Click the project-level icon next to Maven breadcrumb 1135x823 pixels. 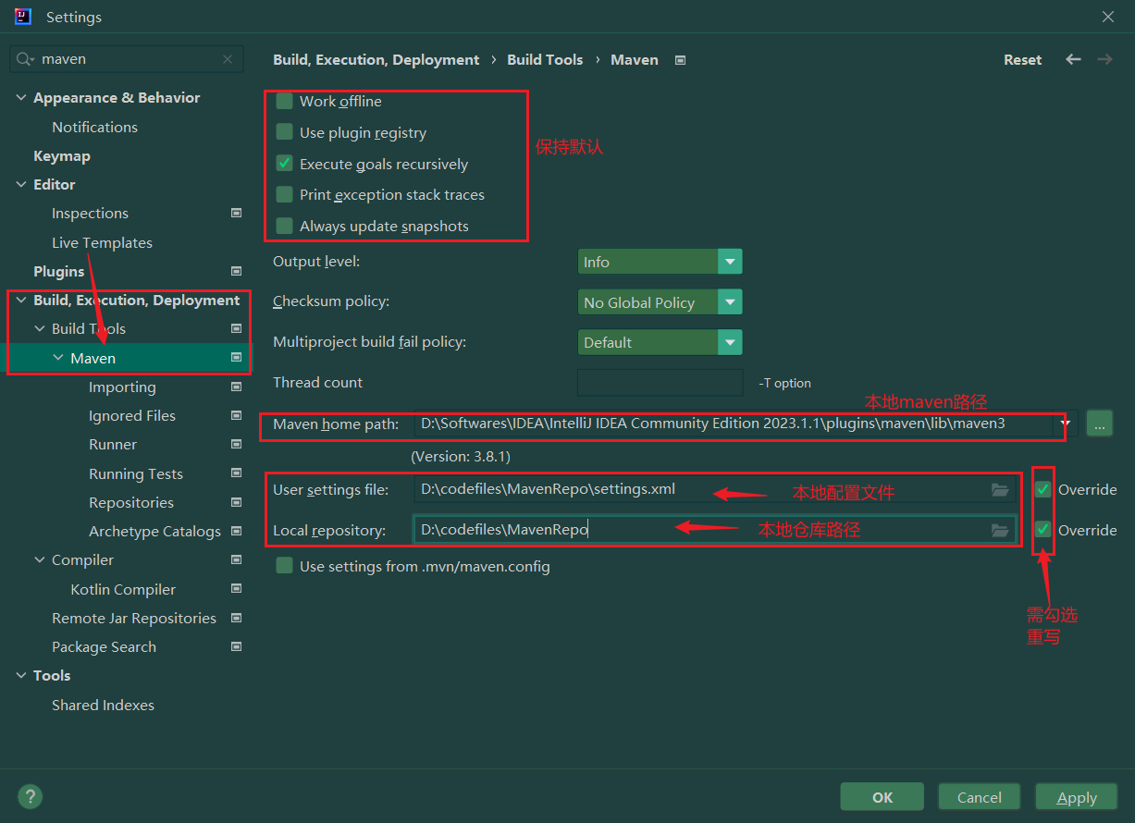(680, 60)
